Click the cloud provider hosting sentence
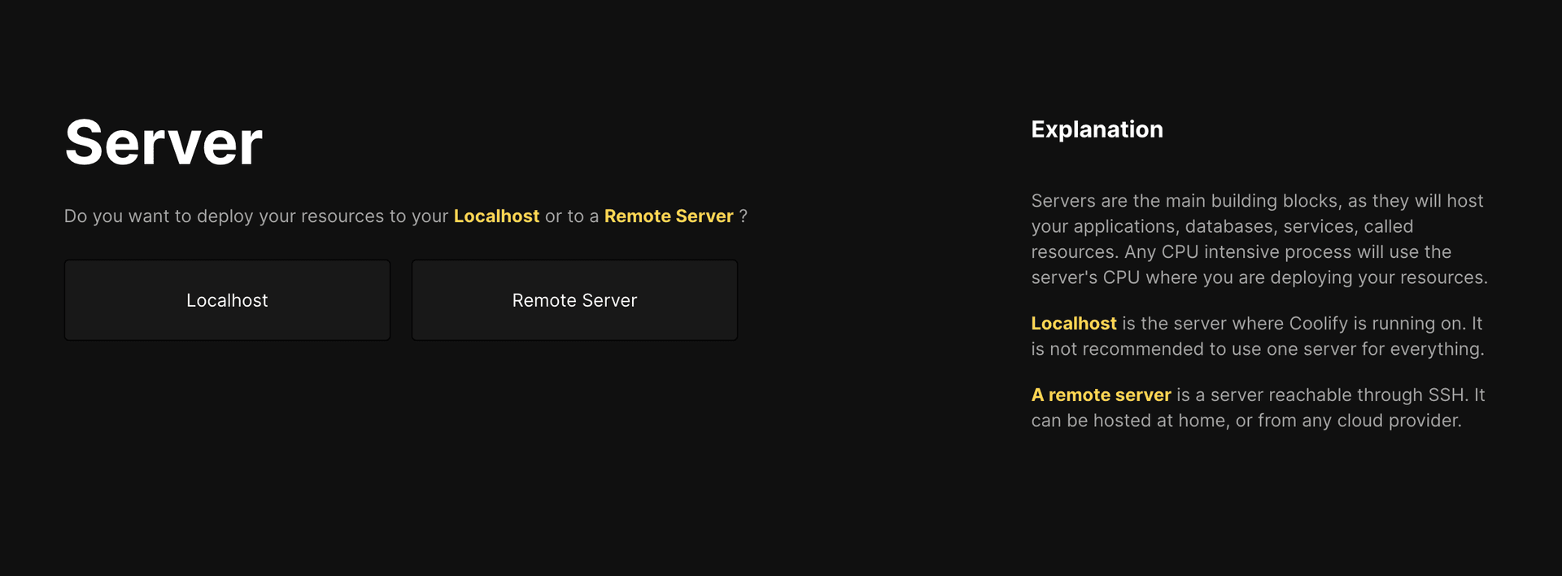 tap(1245, 421)
